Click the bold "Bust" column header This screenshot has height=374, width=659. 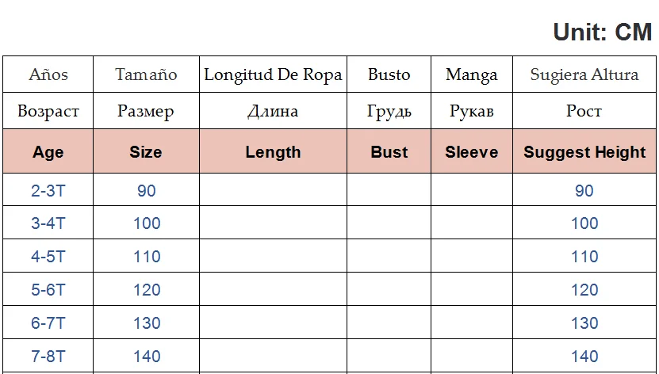point(389,152)
